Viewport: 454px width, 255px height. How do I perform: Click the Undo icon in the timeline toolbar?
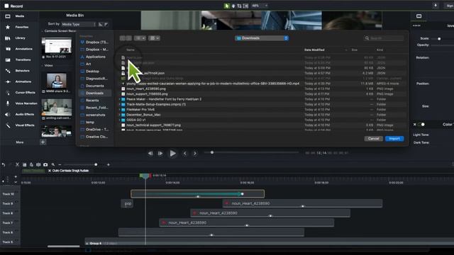tap(4, 164)
